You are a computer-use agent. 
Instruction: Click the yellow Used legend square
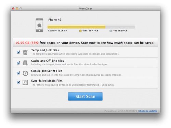80,31
